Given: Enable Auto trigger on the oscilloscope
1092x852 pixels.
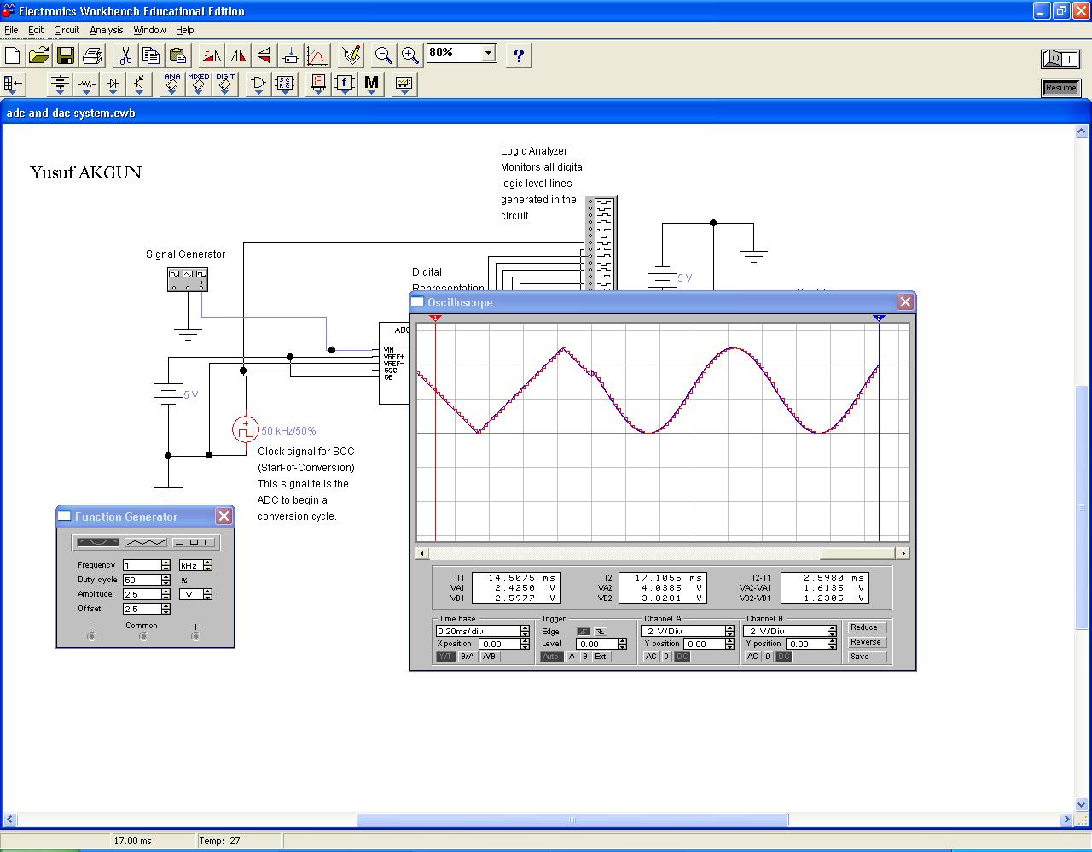Looking at the screenshot, I should pos(551,657).
